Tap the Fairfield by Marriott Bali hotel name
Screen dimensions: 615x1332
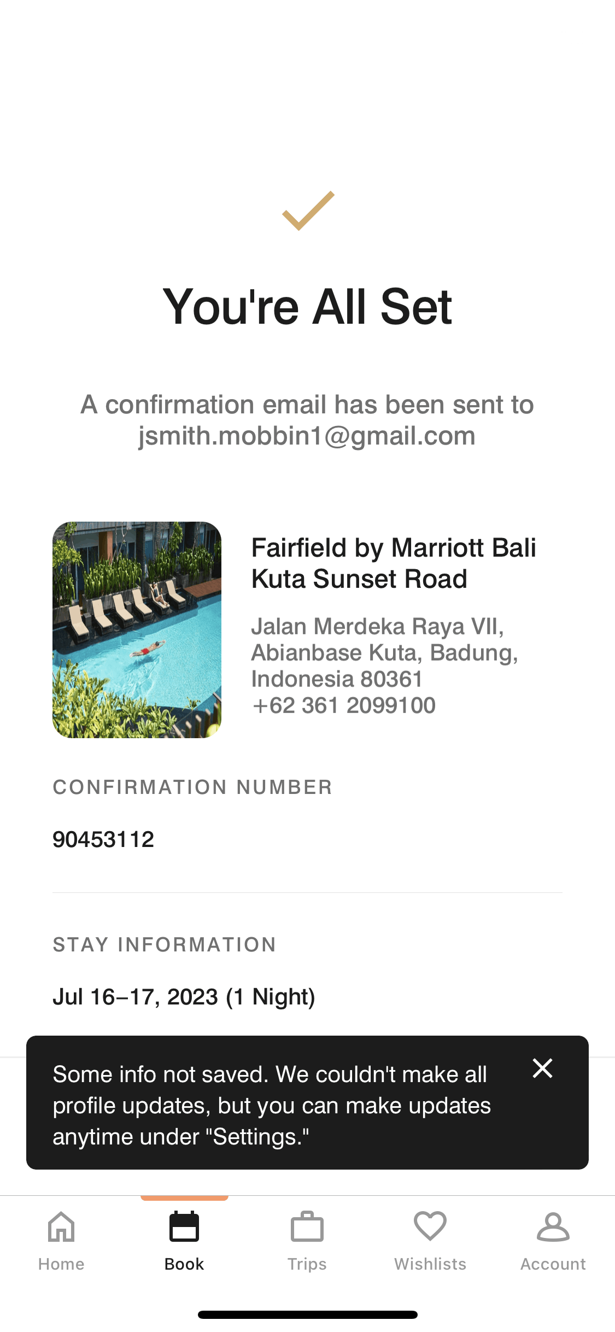pos(393,563)
